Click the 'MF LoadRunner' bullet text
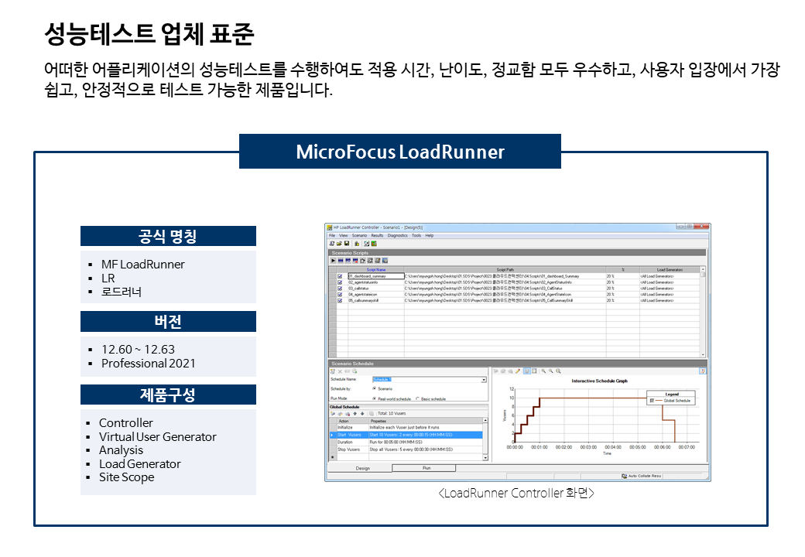This screenshot has height=557, width=805. click(x=142, y=265)
